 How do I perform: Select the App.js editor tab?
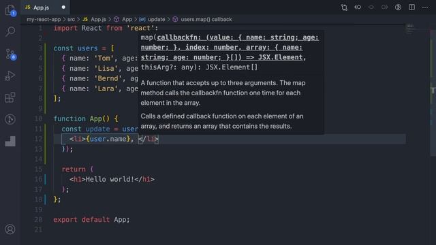point(45,7)
